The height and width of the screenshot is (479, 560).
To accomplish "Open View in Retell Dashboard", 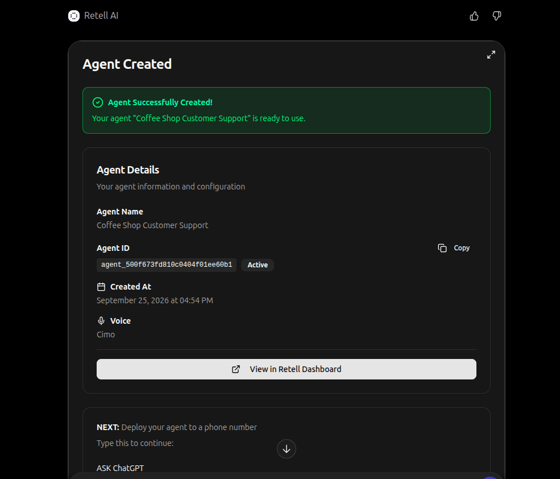I will pyautogui.click(x=287, y=369).
